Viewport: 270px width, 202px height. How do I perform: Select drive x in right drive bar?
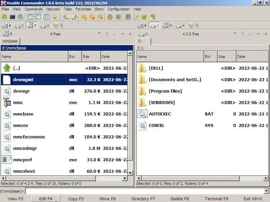tap(180, 26)
